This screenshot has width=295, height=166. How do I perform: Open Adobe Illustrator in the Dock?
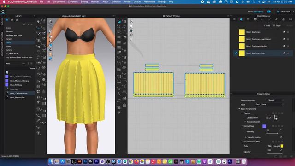point(79,161)
